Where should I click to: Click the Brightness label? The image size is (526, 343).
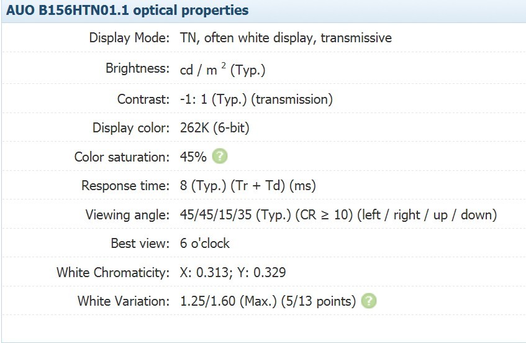click(137, 68)
